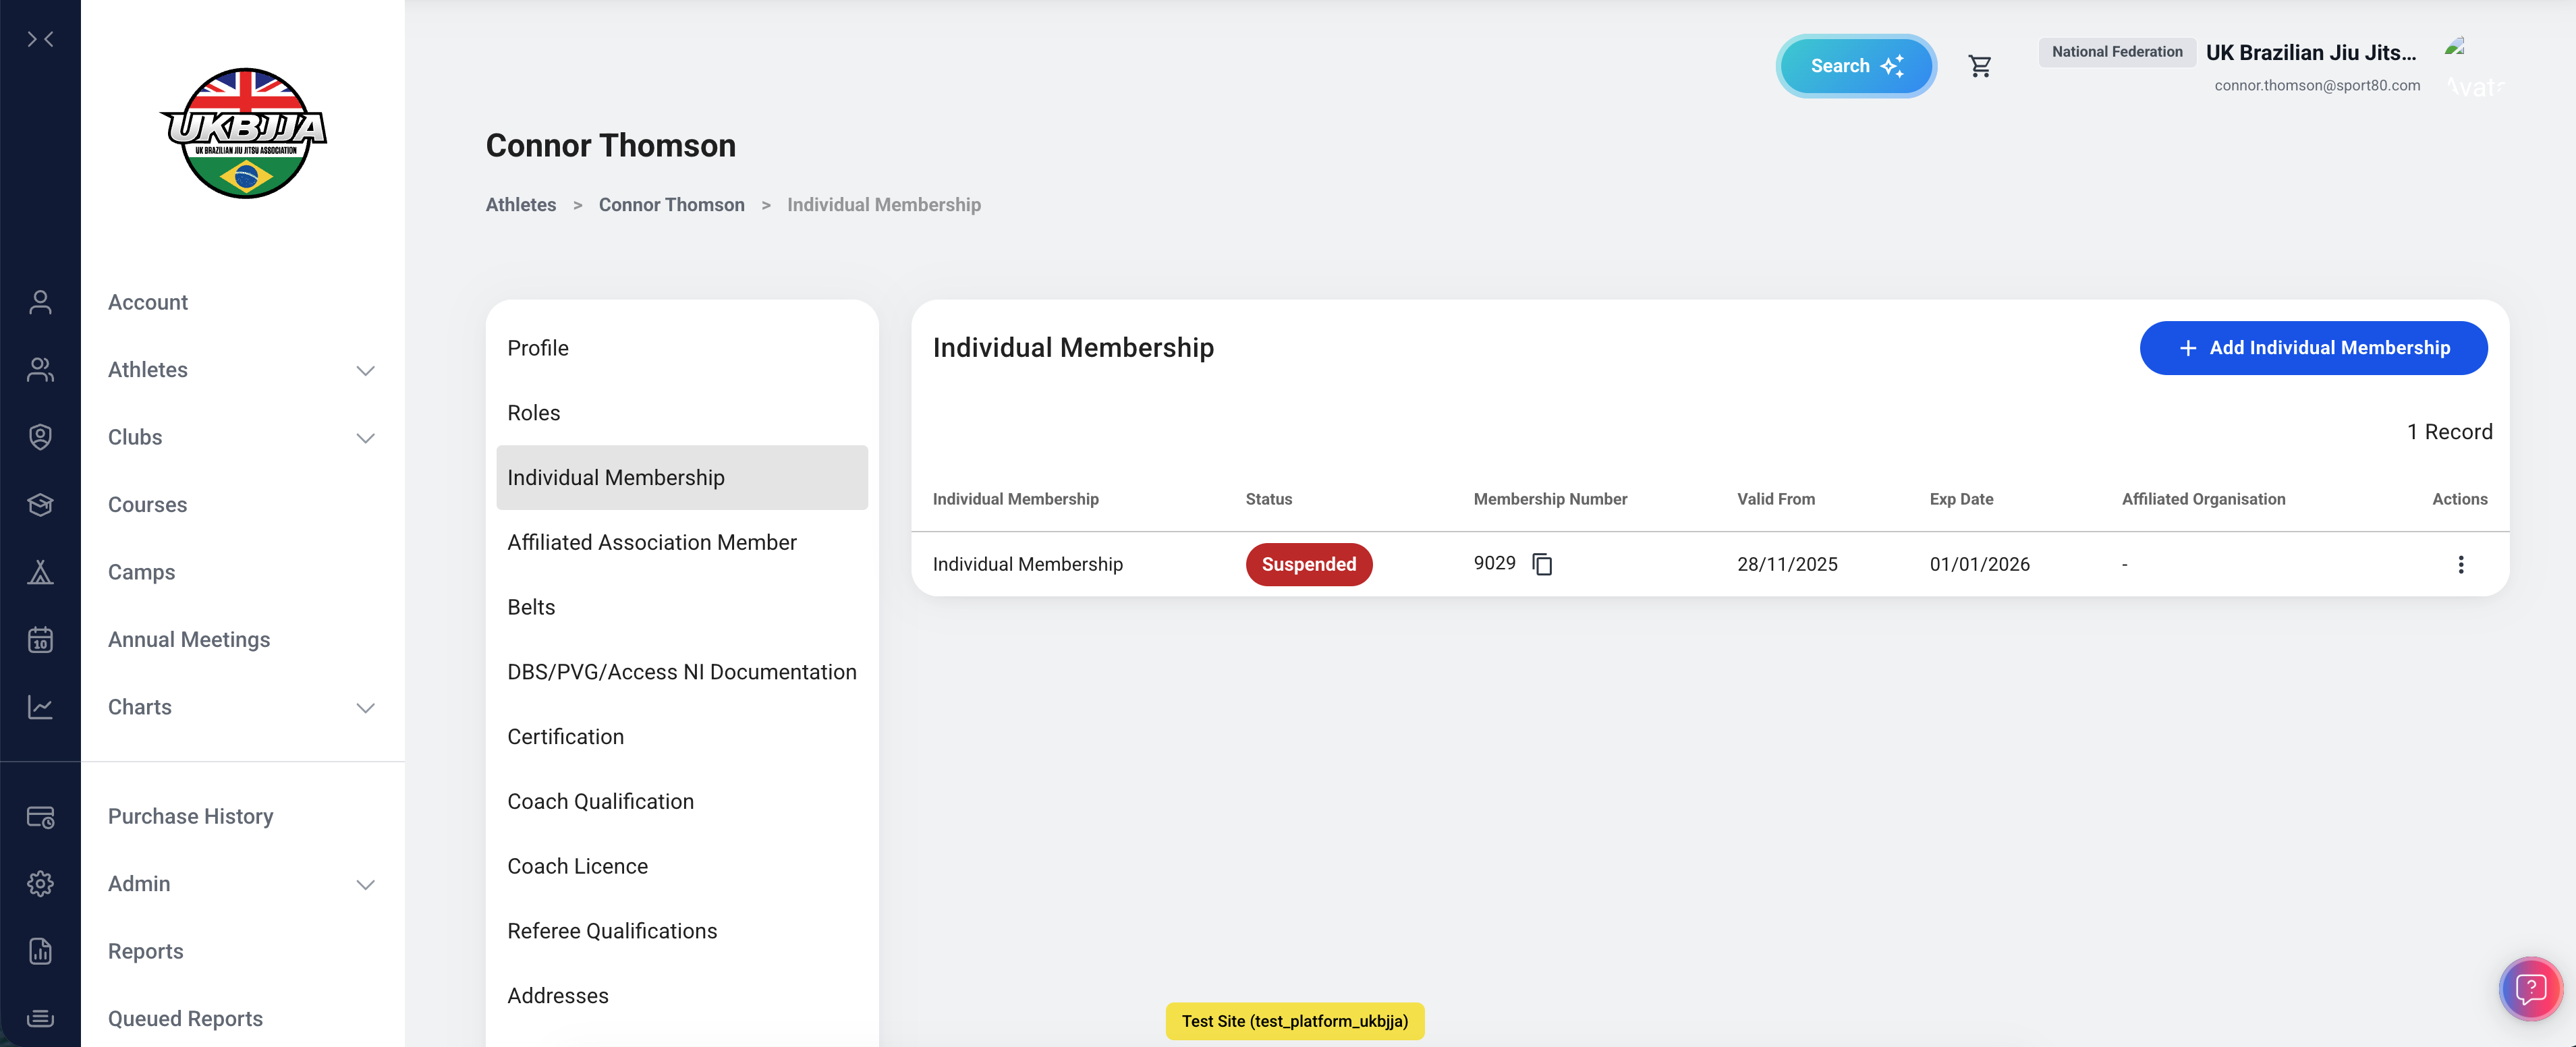The height and width of the screenshot is (1047, 2576).
Task: Expand the Charts menu chevron
Action: [366, 707]
